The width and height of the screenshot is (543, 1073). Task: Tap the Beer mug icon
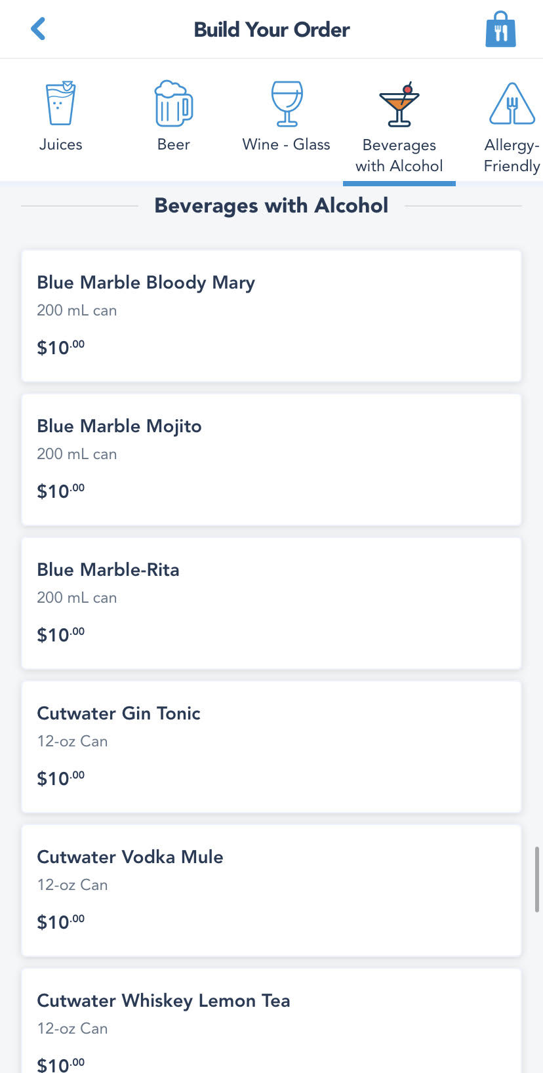pos(173,103)
